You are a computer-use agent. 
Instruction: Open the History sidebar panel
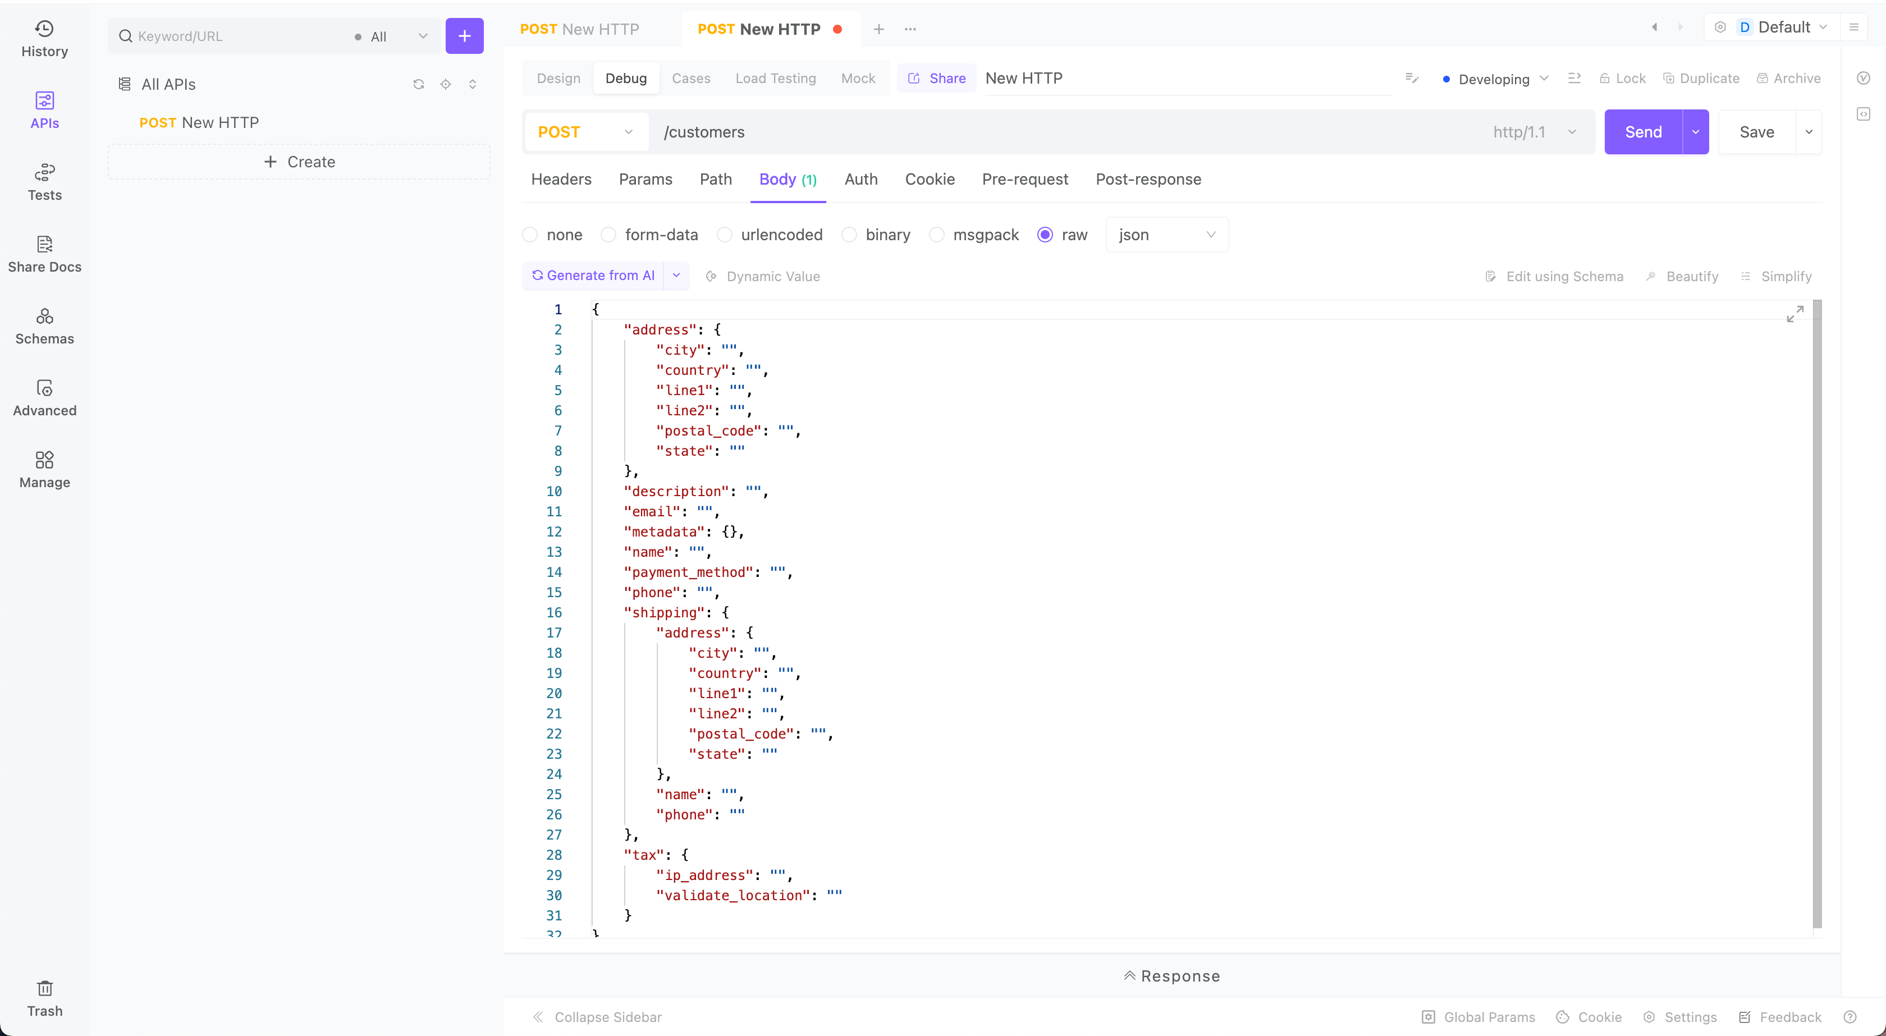click(x=45, y=39)
